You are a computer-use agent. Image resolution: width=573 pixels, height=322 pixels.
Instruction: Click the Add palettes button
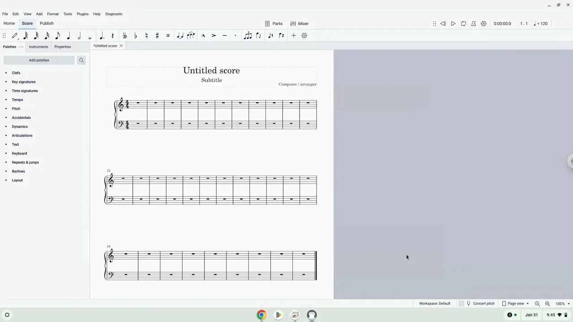pyautogui.click(x=39, y=60)
